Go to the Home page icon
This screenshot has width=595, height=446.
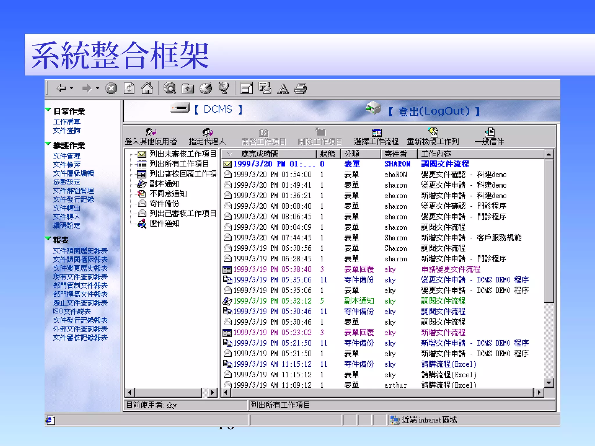pos(147,88)
